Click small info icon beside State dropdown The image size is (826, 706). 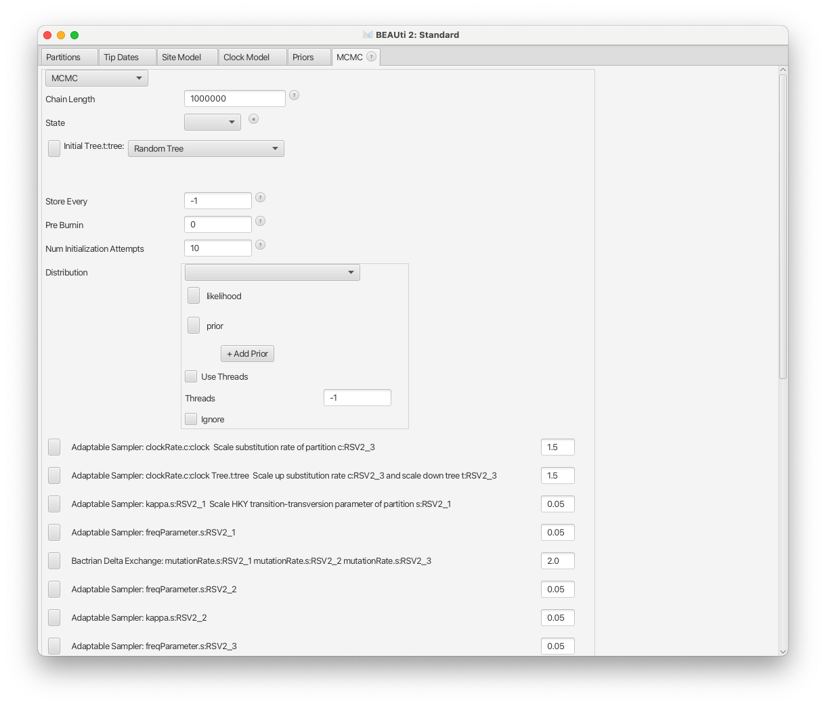[x=253, y=119]
